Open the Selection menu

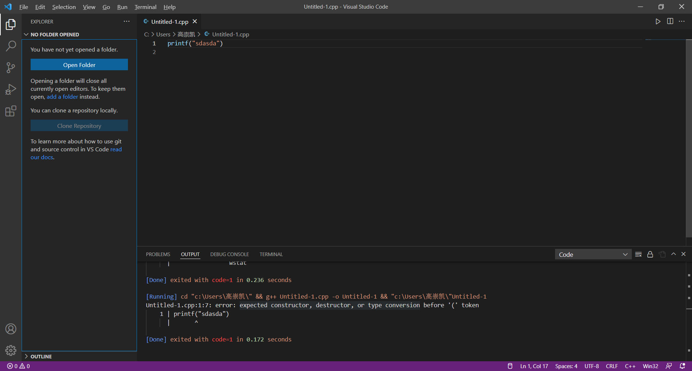click(x=64, y=7)
